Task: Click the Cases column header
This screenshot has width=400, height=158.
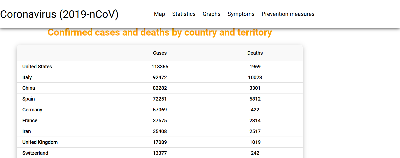Action: coord(160,53)
